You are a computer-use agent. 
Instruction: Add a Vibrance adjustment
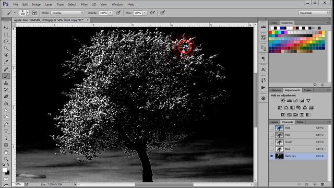click(308, 100)
